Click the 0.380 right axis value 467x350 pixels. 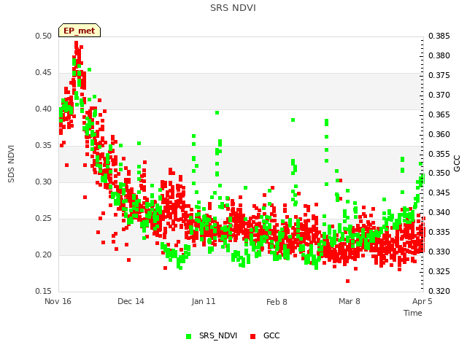439,55
